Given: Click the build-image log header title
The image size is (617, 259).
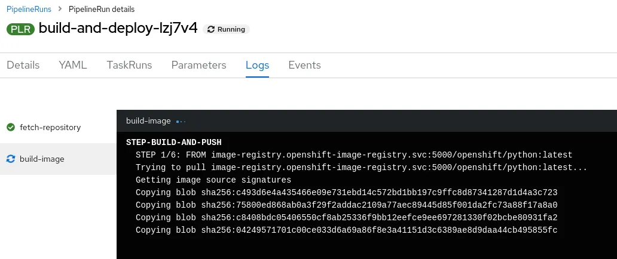Looking at the screenshot, I should tap(148, 121).
